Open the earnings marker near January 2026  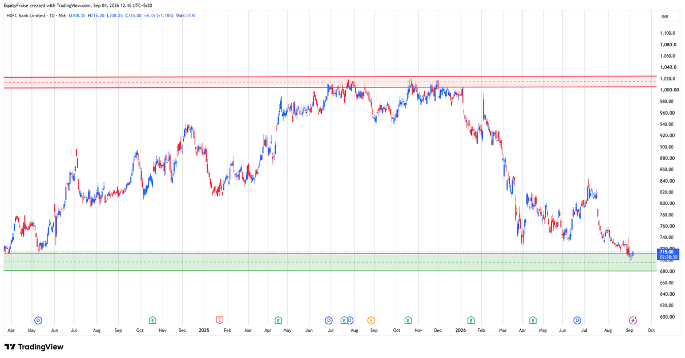pyautogui.click(x=471, y=320)
